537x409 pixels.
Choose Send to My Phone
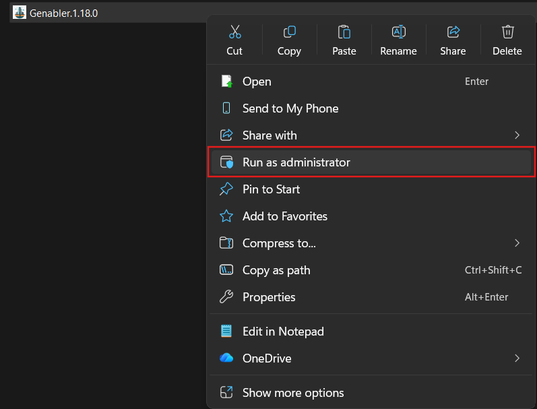(x=290, y=108)
